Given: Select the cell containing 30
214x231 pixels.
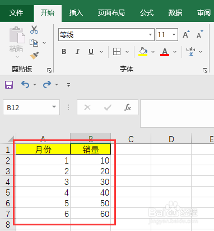Looking at the screenshot, I should (x=91, y=182).
